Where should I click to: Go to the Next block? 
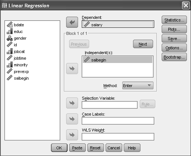[x=143, y=44]
